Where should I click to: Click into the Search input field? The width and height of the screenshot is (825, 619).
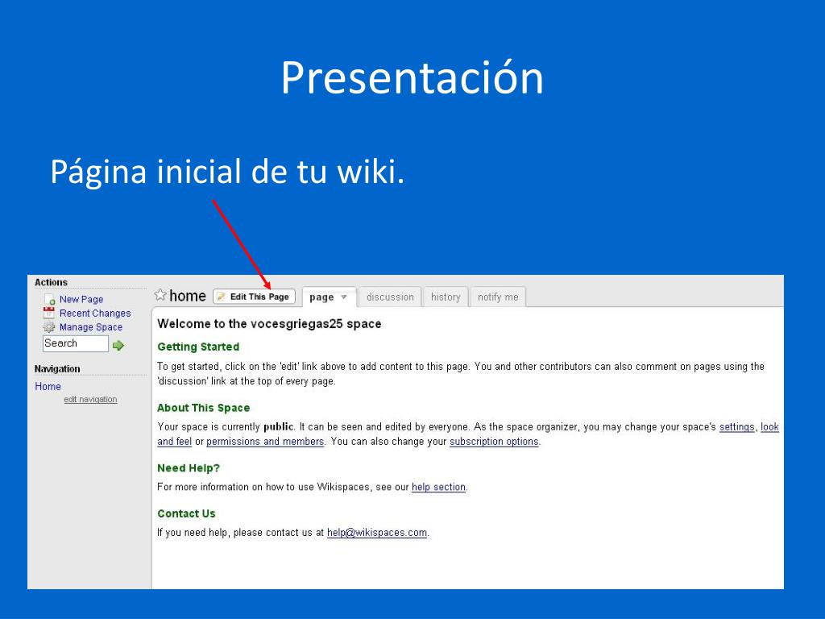(75, 343)
